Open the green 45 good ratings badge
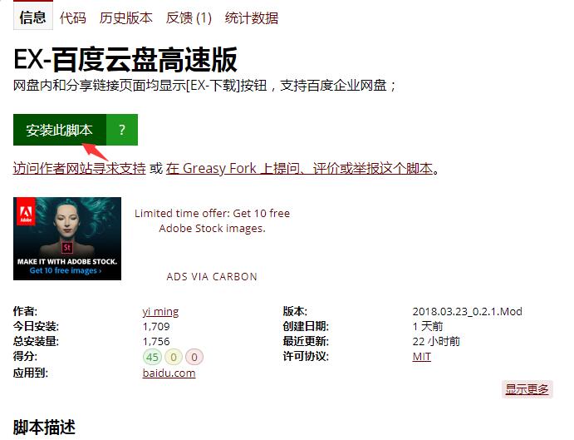The height and width of the screenshot is (440, 574). [x=152, y=357]
